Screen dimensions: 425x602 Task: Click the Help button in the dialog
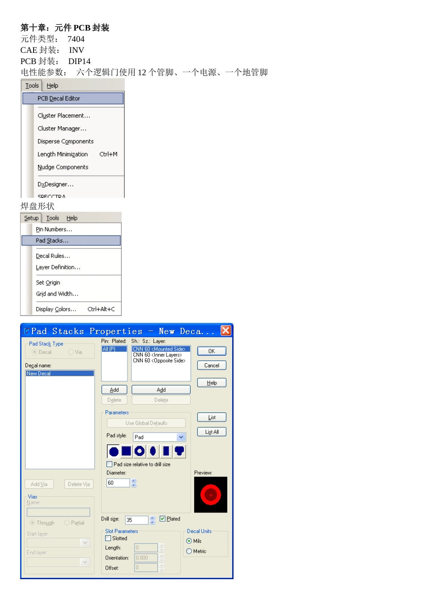click(x=212, y=383)
